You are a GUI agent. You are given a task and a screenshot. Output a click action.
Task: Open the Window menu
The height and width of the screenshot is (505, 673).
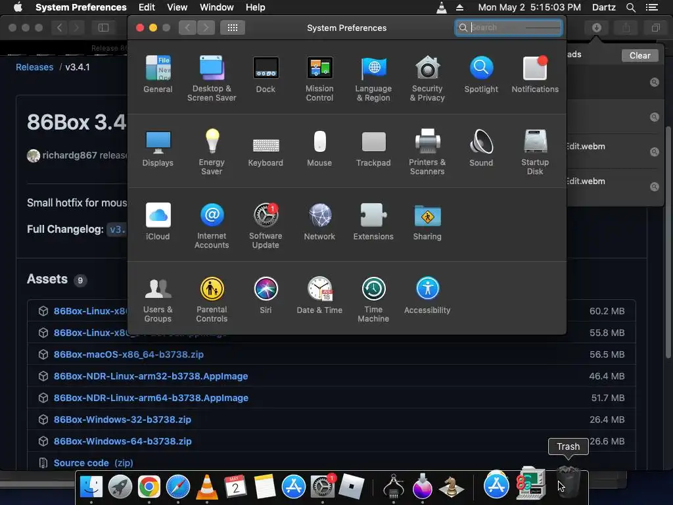[217, 7]
